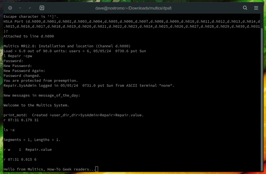Open terminal search
The width and height of the screenshot is (266, 174).
[245, 8]
